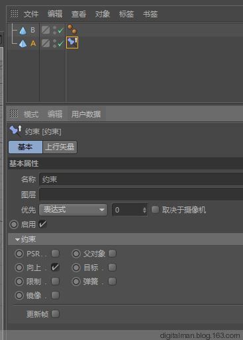Toggle visibility dots for object A

[54, 43]
